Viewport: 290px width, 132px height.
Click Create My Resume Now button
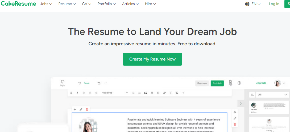152,59
